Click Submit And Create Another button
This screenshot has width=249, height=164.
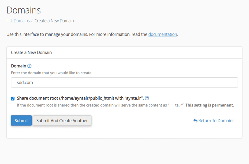(62, 121)
